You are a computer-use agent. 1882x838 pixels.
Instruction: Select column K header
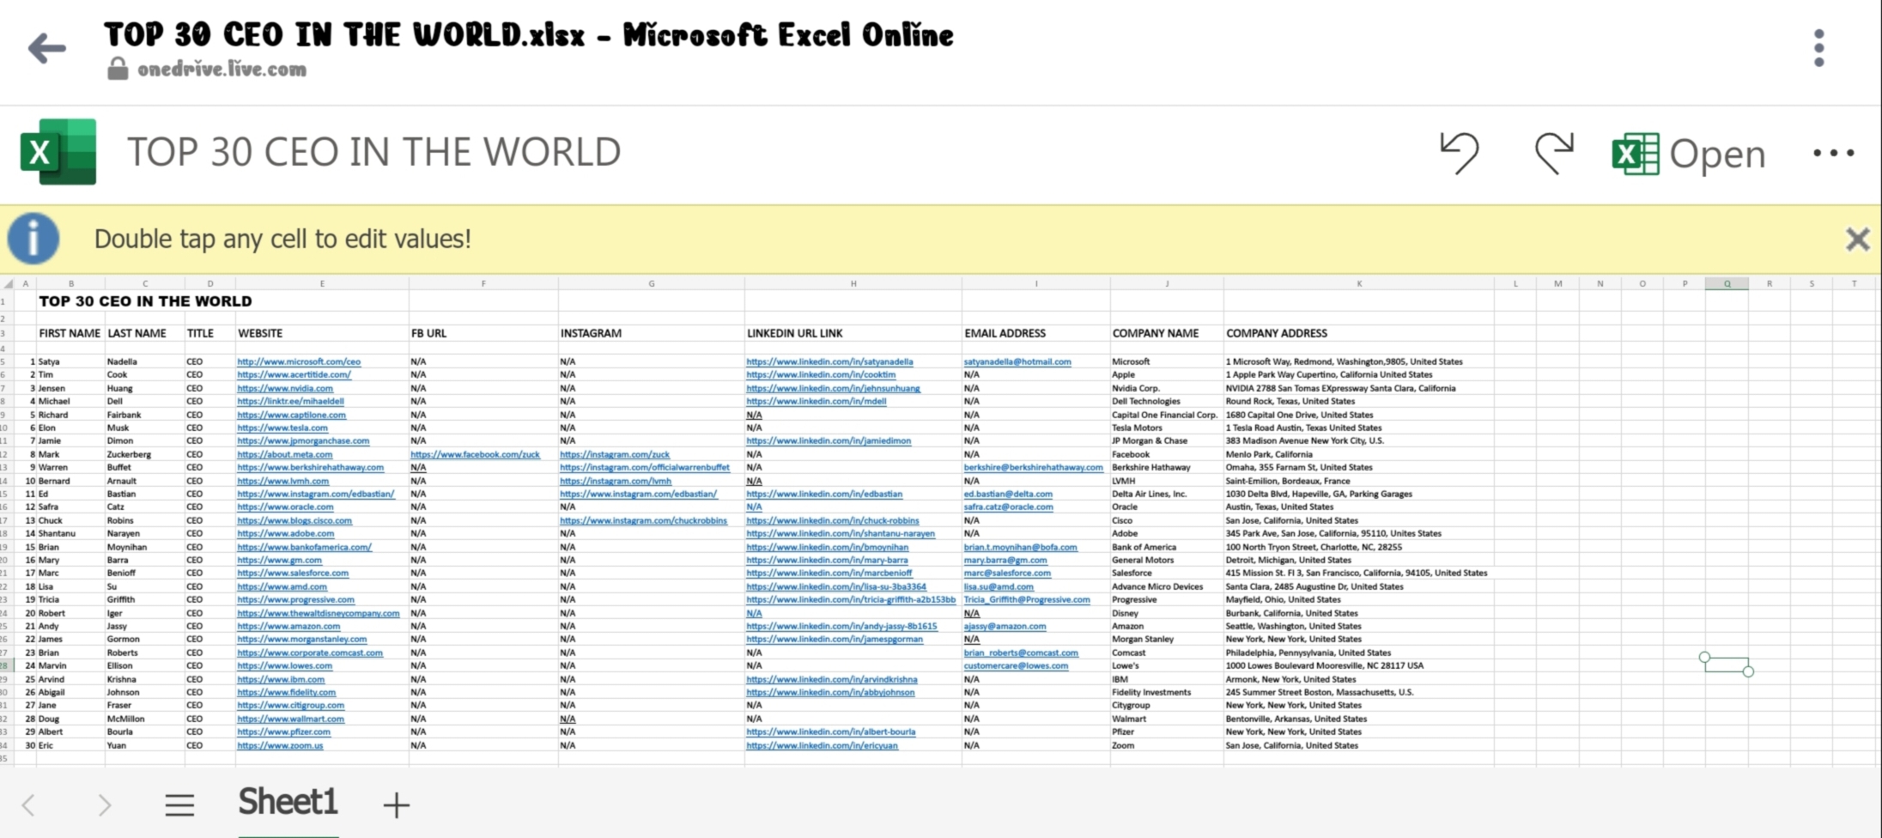click(x=1359, y=283)
